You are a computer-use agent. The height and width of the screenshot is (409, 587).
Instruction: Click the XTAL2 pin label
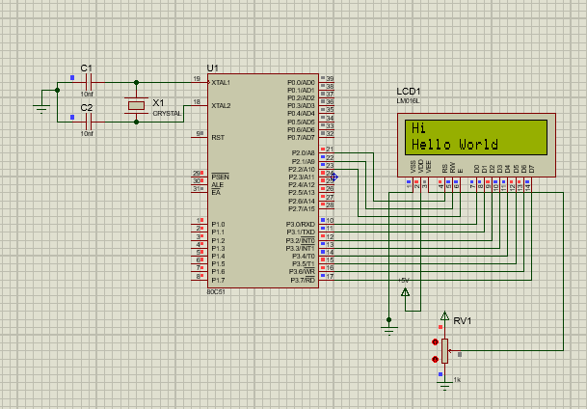(221, 105)
